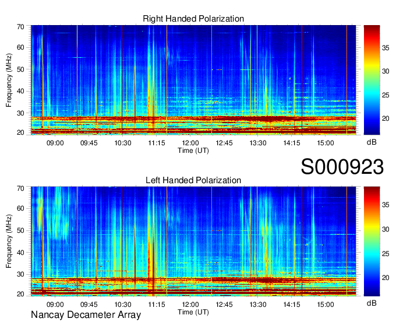Click the 12:45 tick on lower time axis
Viewport: 396px width, 322px height.
point(224,304)
